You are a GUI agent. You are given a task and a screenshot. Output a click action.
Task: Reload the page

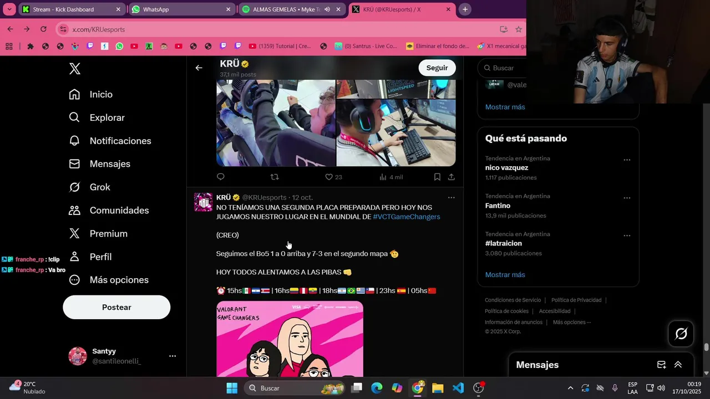(x=43, y=29)
